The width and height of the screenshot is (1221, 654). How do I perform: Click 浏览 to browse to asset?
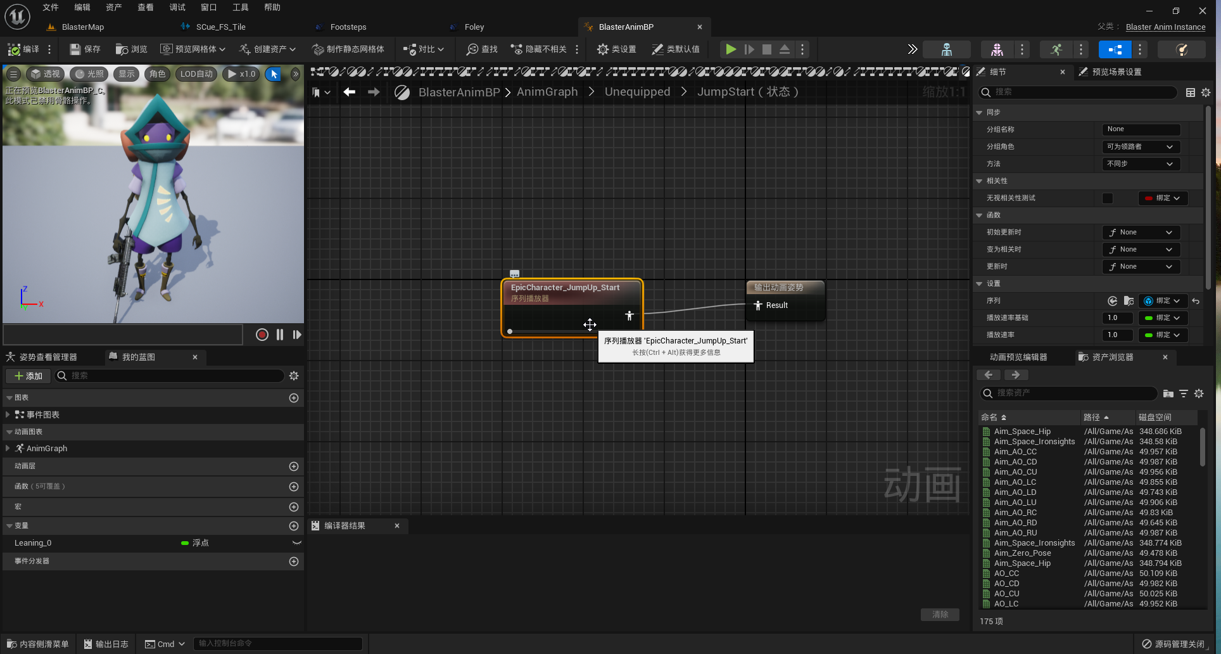pos(131,49)
